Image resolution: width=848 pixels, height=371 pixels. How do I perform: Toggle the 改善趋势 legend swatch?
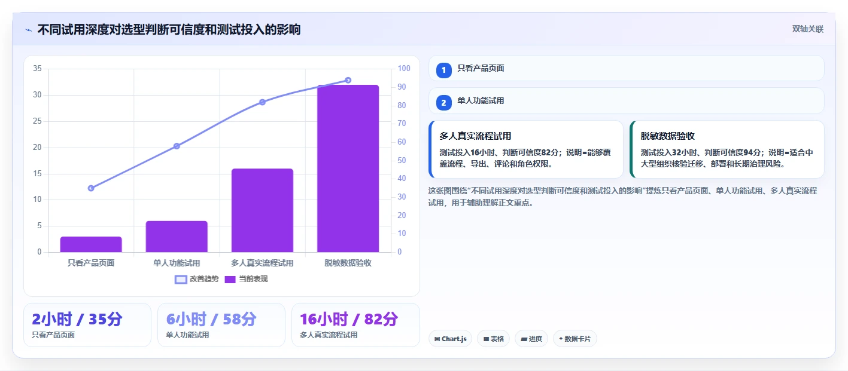(x=181, y=279)
